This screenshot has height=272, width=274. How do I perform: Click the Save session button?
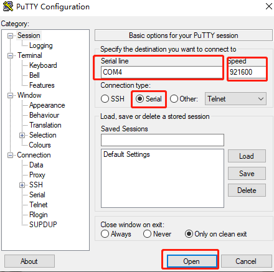247,173
